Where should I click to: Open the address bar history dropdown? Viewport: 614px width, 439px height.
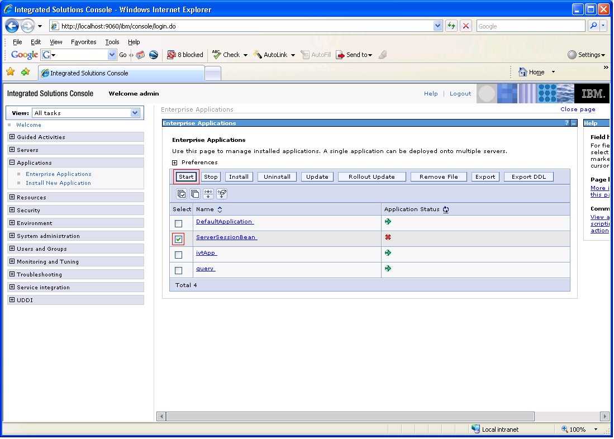click(437, 26)
